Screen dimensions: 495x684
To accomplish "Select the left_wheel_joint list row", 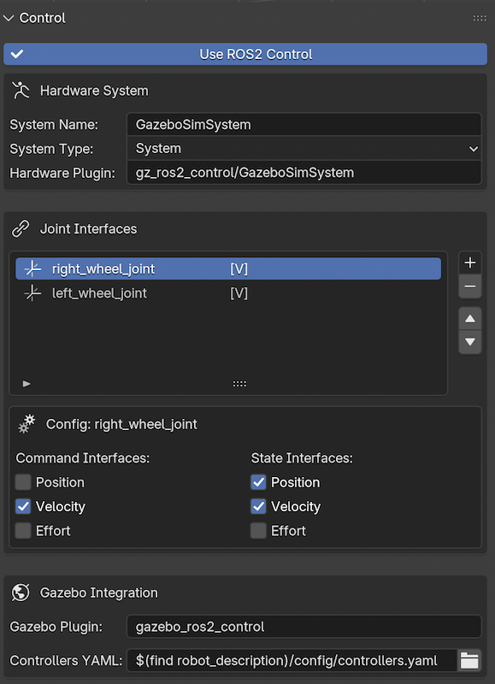I will point(228,293).
